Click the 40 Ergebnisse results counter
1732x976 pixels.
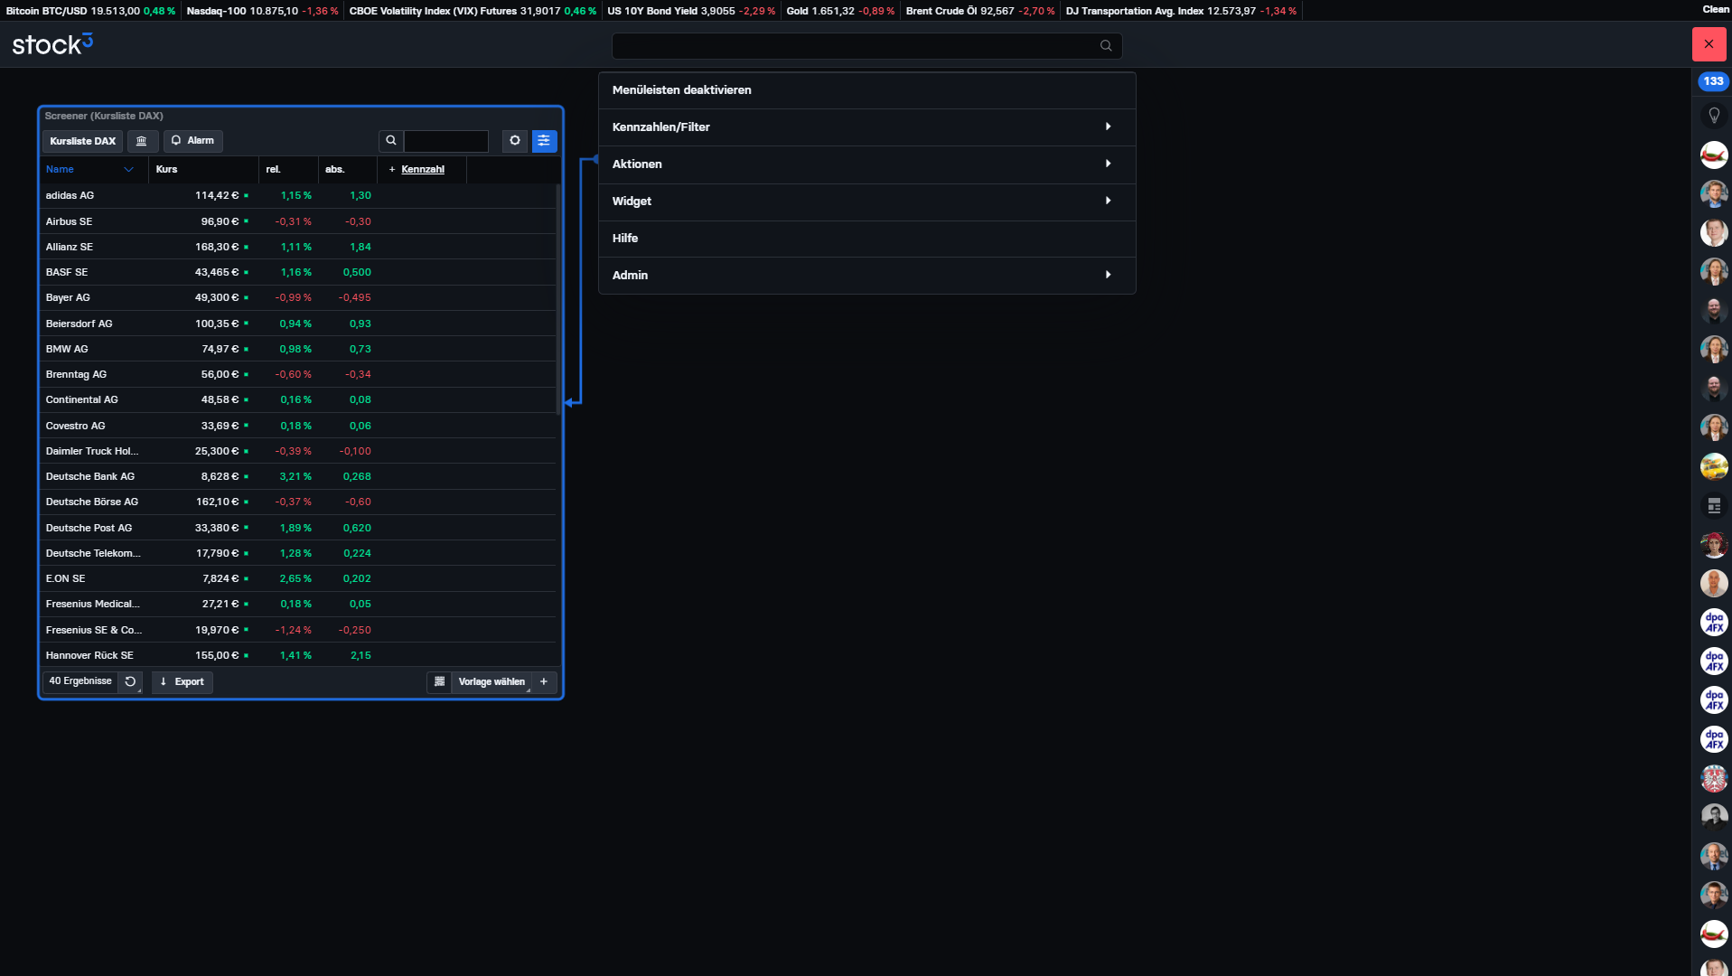point(80,681)
